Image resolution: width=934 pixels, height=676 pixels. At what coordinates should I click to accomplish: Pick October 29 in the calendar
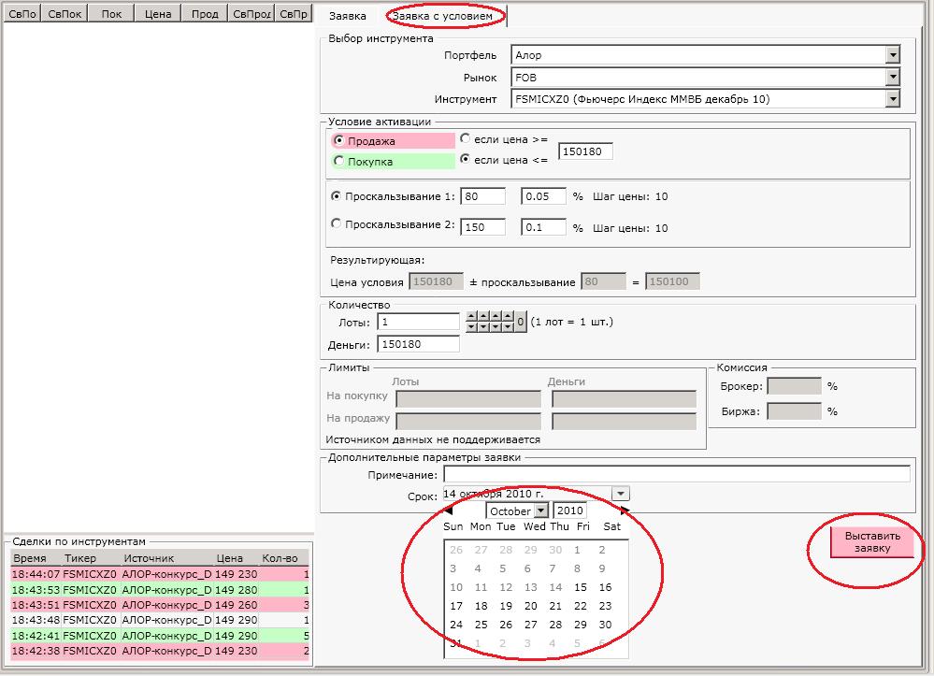point(580,625)
